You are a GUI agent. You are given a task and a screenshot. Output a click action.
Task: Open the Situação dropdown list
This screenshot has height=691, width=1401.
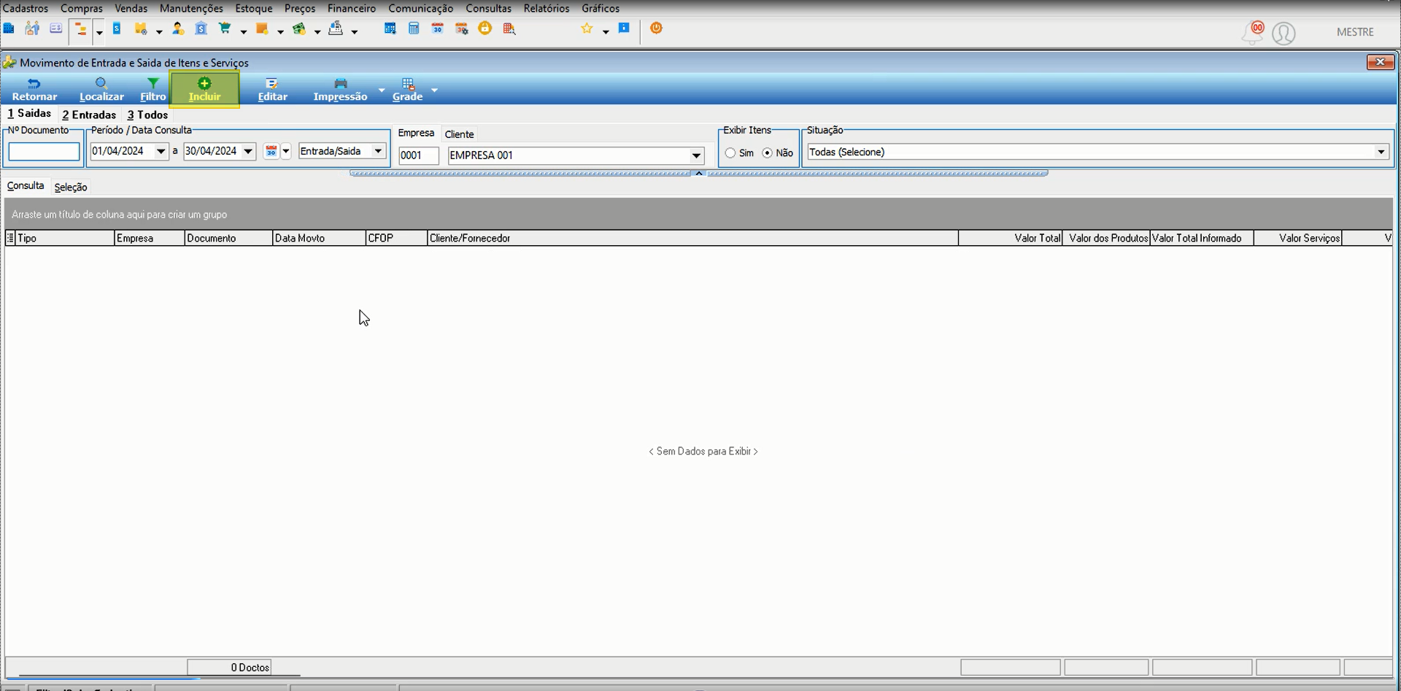pyautogui.click(x=1381, y=152)
